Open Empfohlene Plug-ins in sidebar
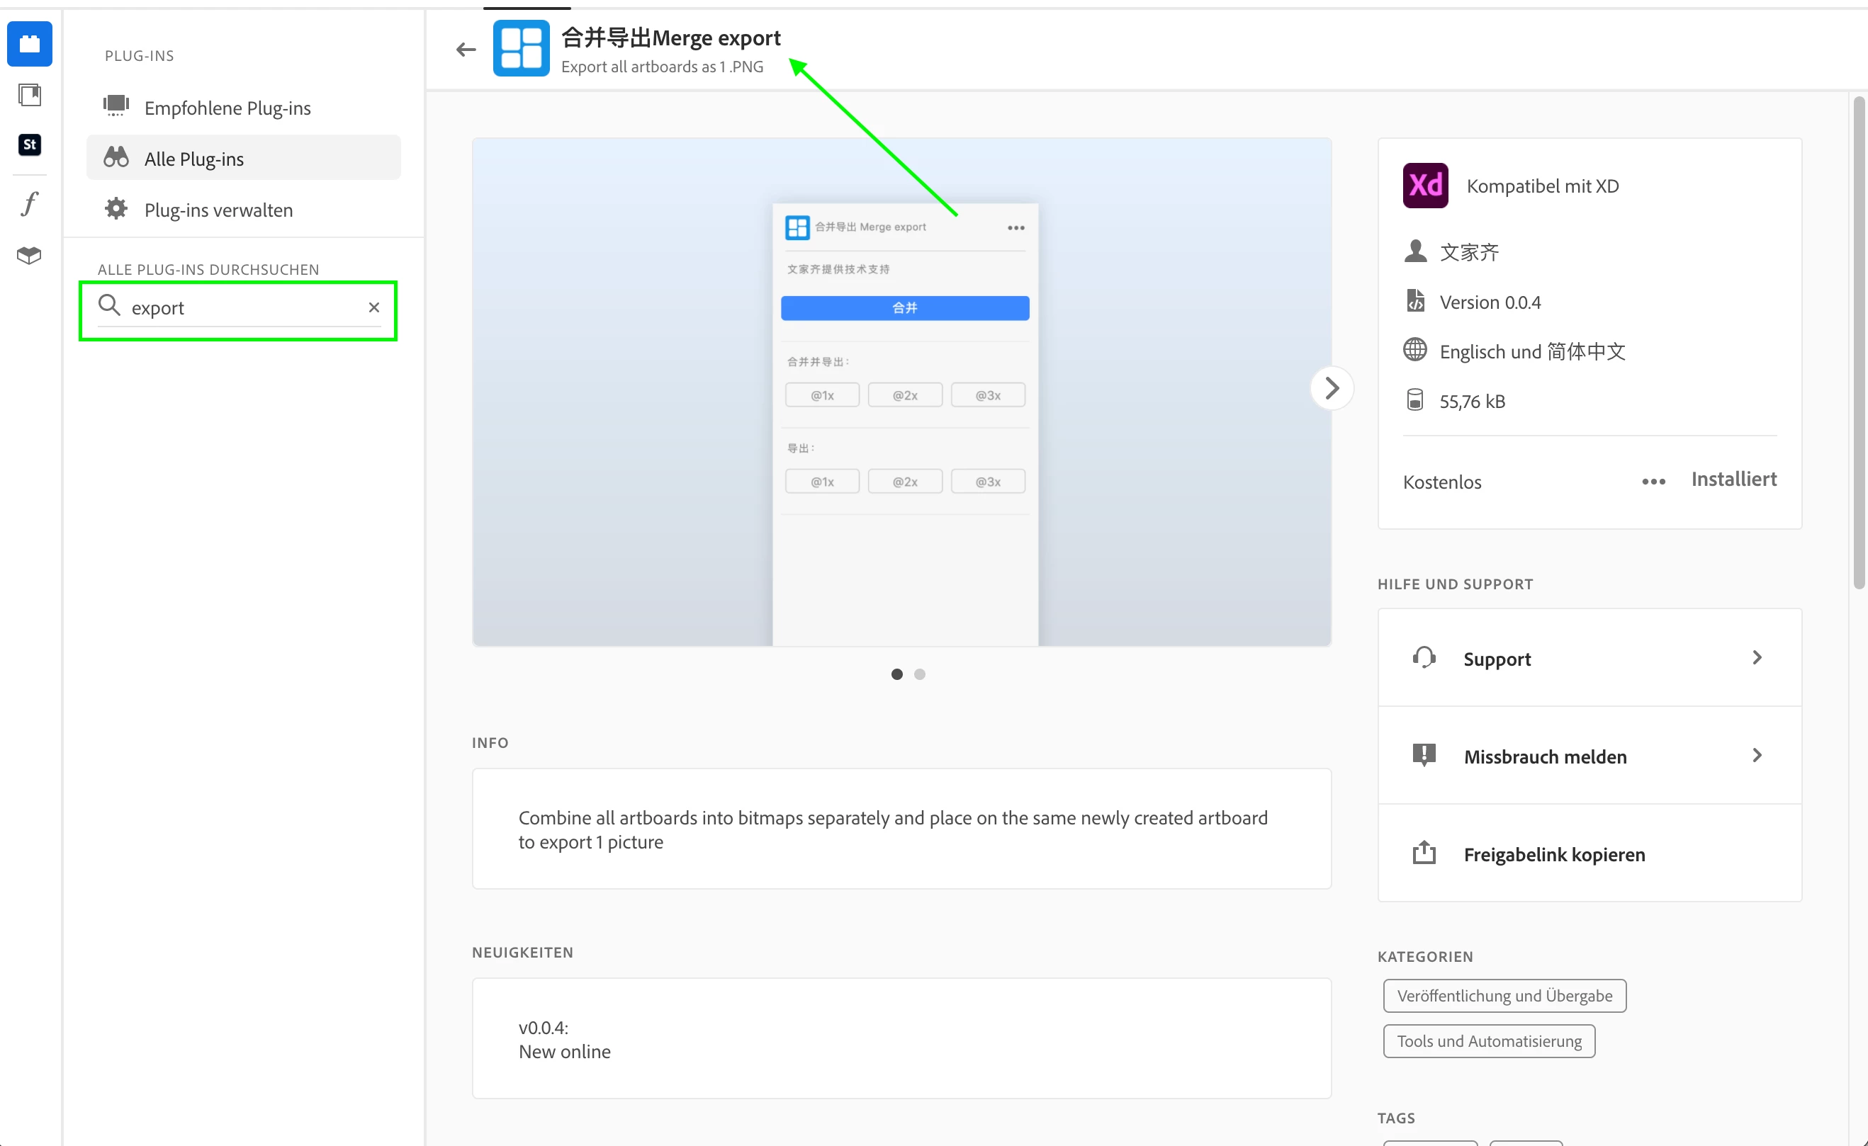The image size is (1868, 1146). pos(227,108)
